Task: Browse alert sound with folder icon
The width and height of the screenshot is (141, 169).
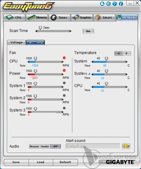Action: 126,146
